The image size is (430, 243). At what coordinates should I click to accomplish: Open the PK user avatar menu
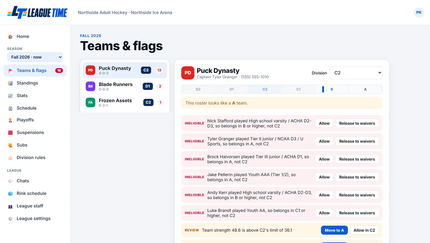(419, 12)
